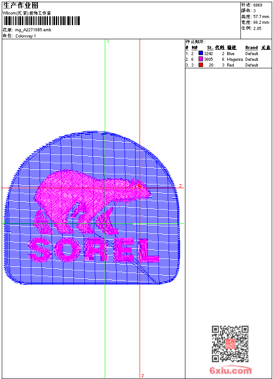Click the green marker label 1 at top
273x379 pixels.
tap(108, 41)
